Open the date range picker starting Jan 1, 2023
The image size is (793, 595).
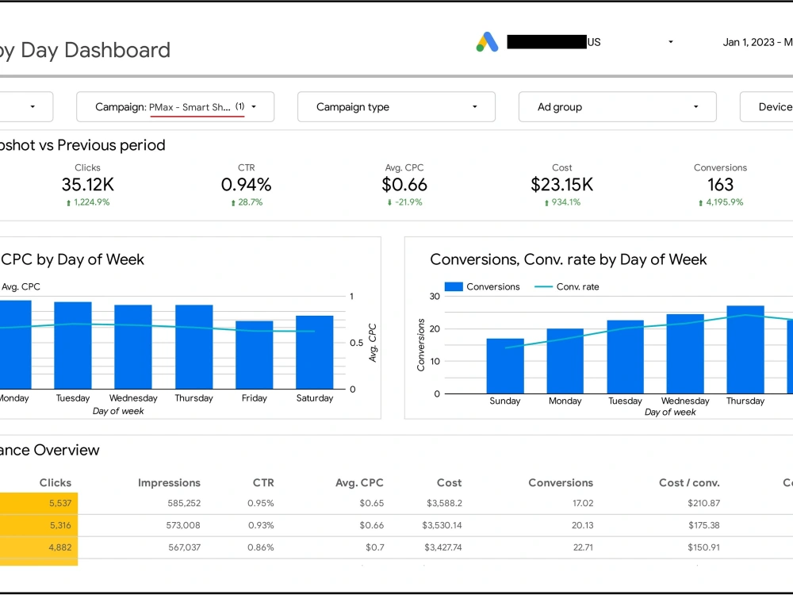click(x=757, y=42)
